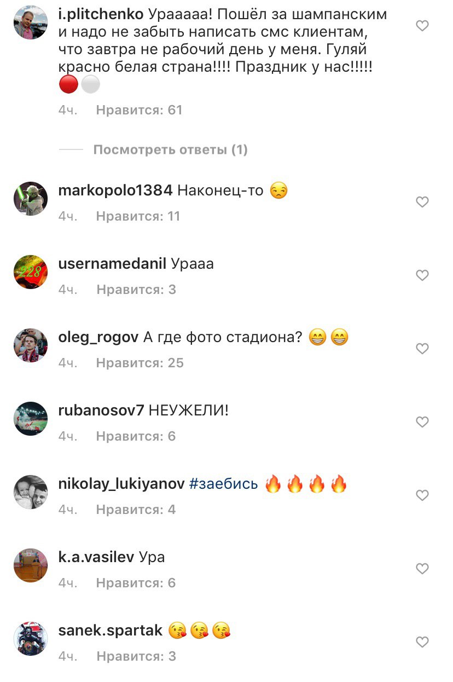Like markopolo1384's comment with the heart

click(422, 202)
